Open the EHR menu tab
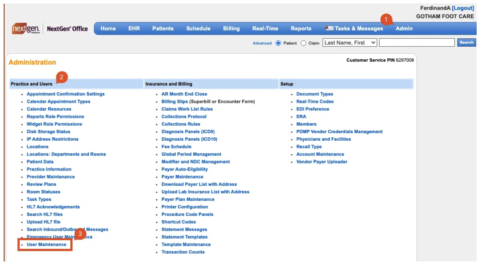This screenshot has width=477, height=263. 134,29
